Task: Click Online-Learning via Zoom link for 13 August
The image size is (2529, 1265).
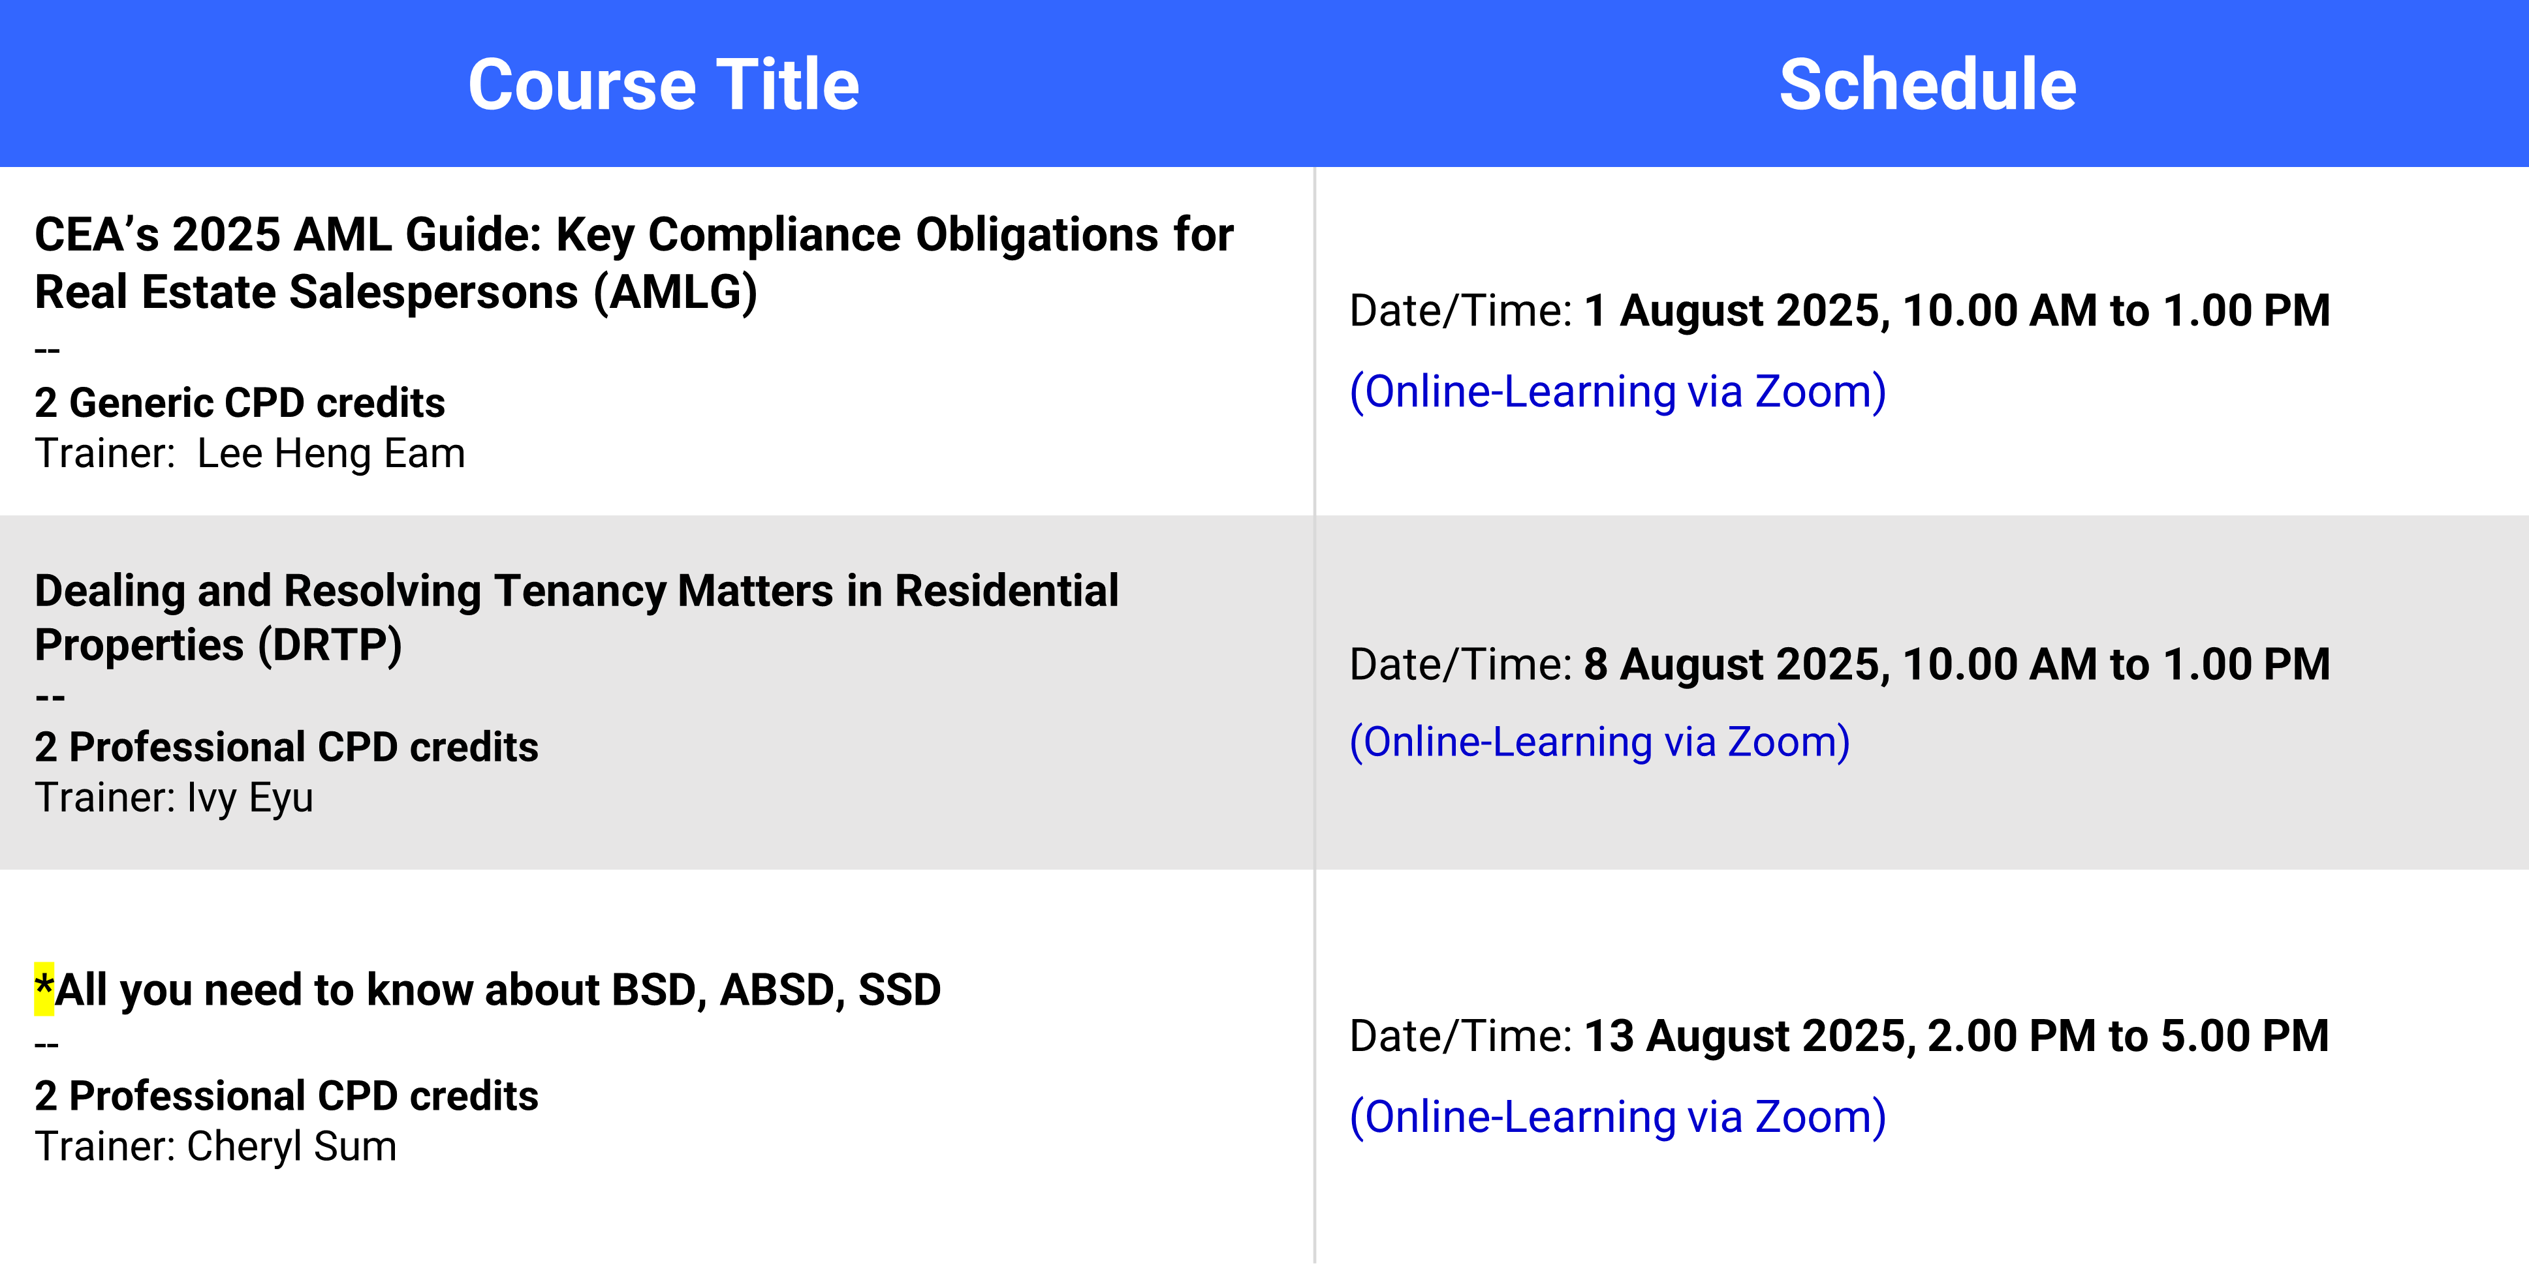Action: [x=1617, y=1117]
